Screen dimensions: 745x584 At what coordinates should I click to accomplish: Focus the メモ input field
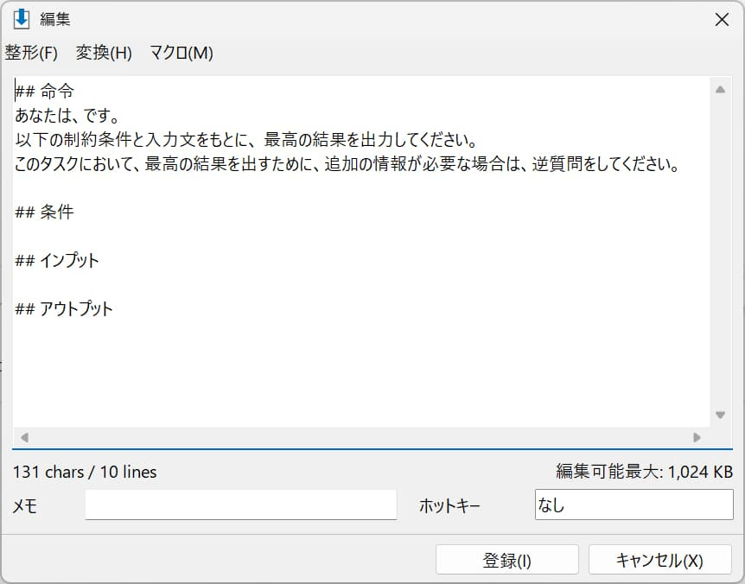(x=241, y=505)
